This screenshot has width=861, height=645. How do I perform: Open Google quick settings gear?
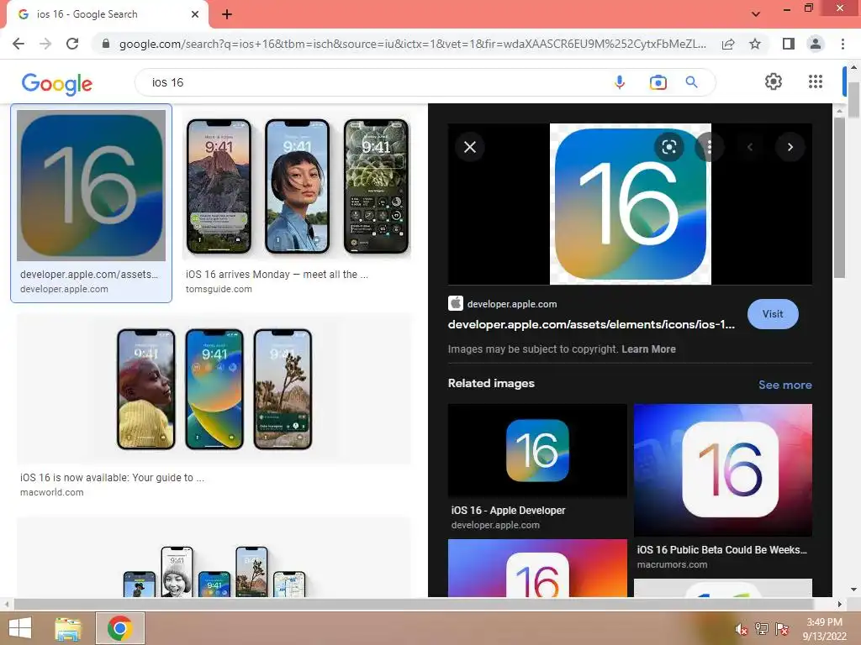[x=774, y=81]
